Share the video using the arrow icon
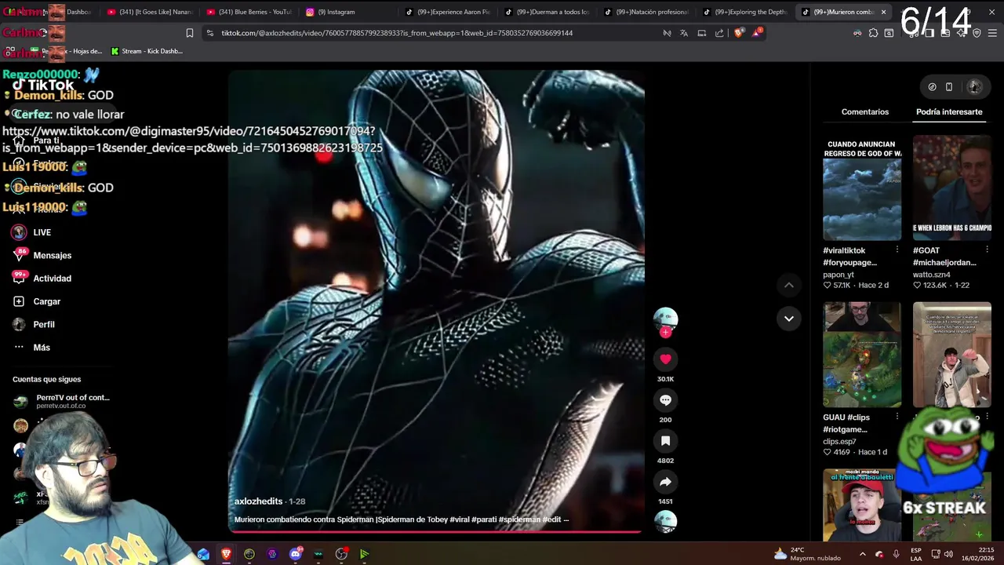The height and width of the screenshot is (565, 1004). coord(665,482)
